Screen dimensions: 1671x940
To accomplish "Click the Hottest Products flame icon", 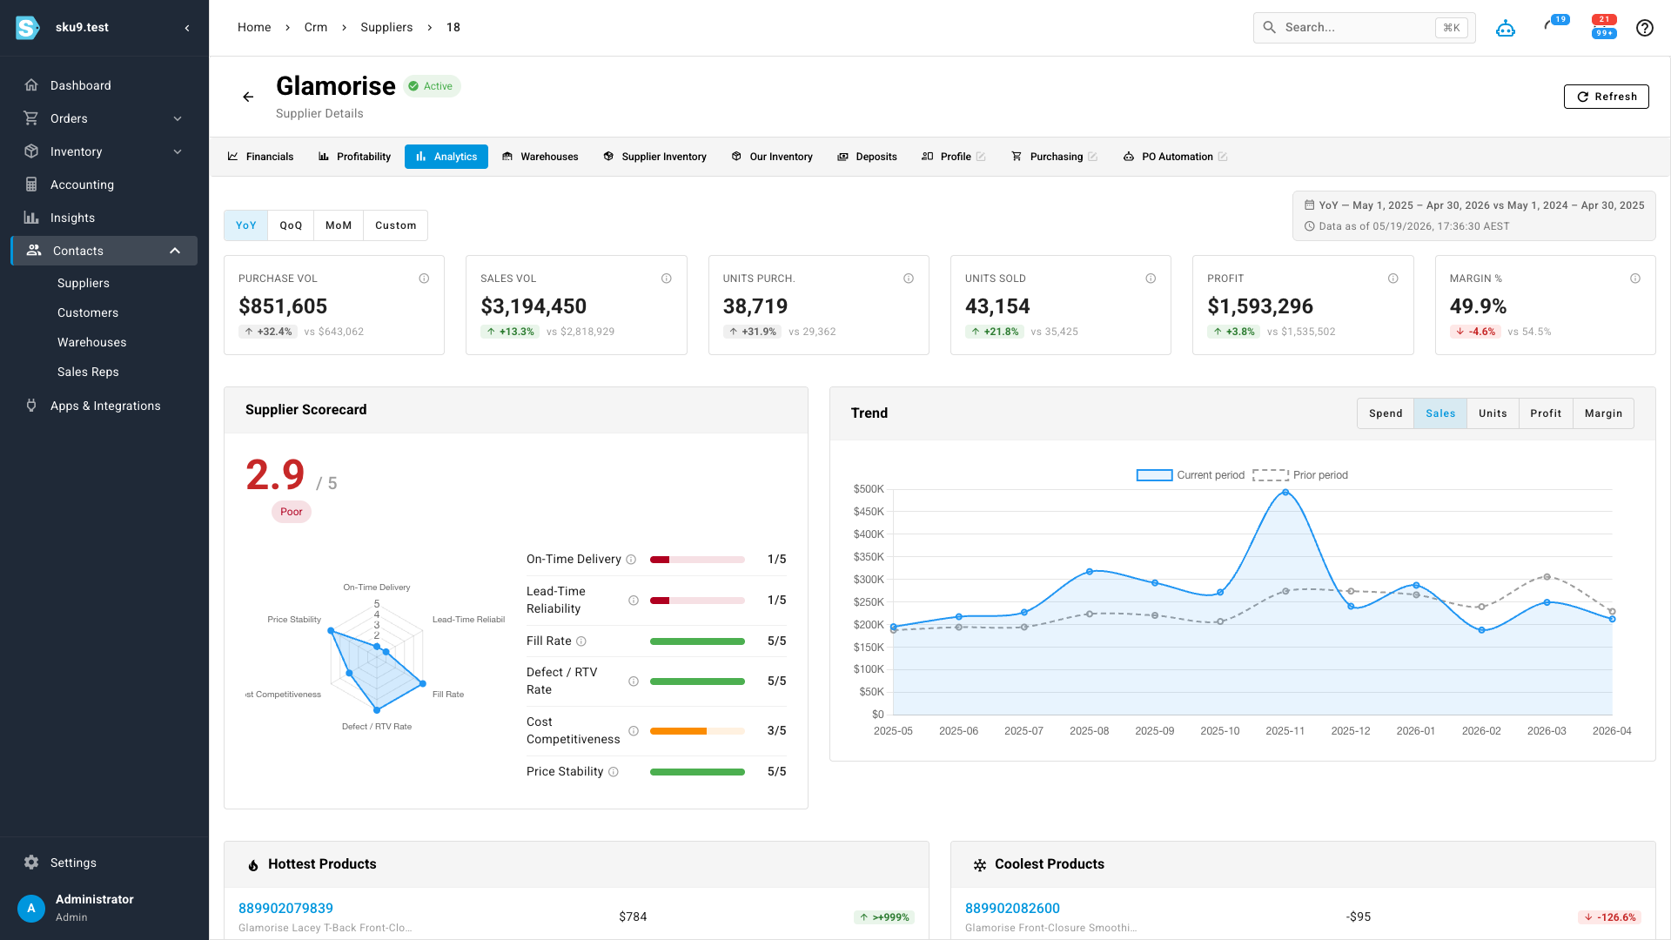I will tap(253, 865).
